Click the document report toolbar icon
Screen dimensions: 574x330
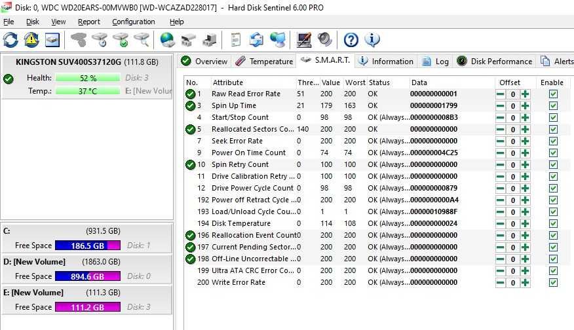pyautogui.click(x=235, y=40)
